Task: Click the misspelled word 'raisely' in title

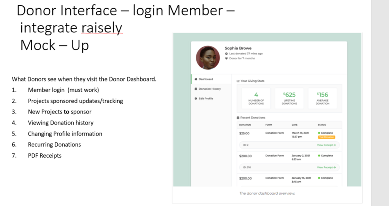Action: 102,28
